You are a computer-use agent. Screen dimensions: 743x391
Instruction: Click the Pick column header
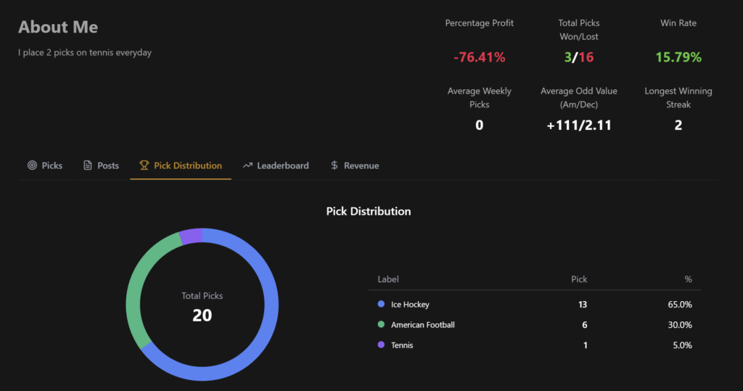tap(579, 279)
